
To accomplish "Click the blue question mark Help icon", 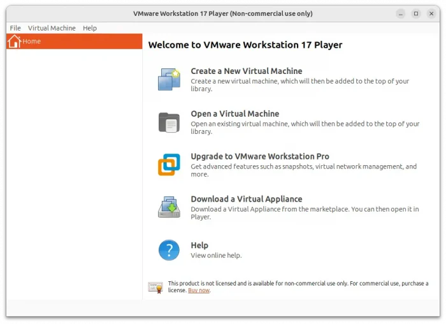I will point(169,250).
